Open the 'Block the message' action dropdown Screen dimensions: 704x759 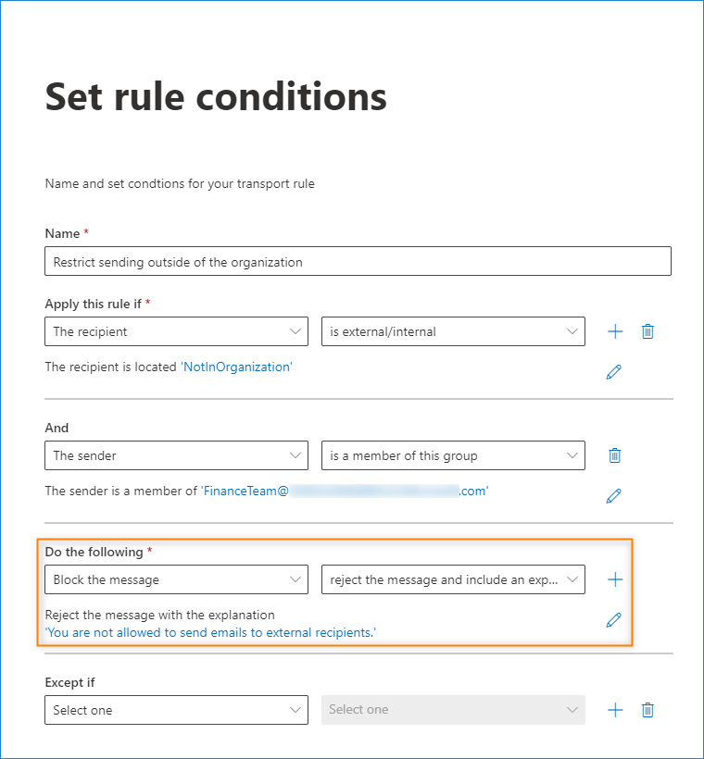point(176,579)
